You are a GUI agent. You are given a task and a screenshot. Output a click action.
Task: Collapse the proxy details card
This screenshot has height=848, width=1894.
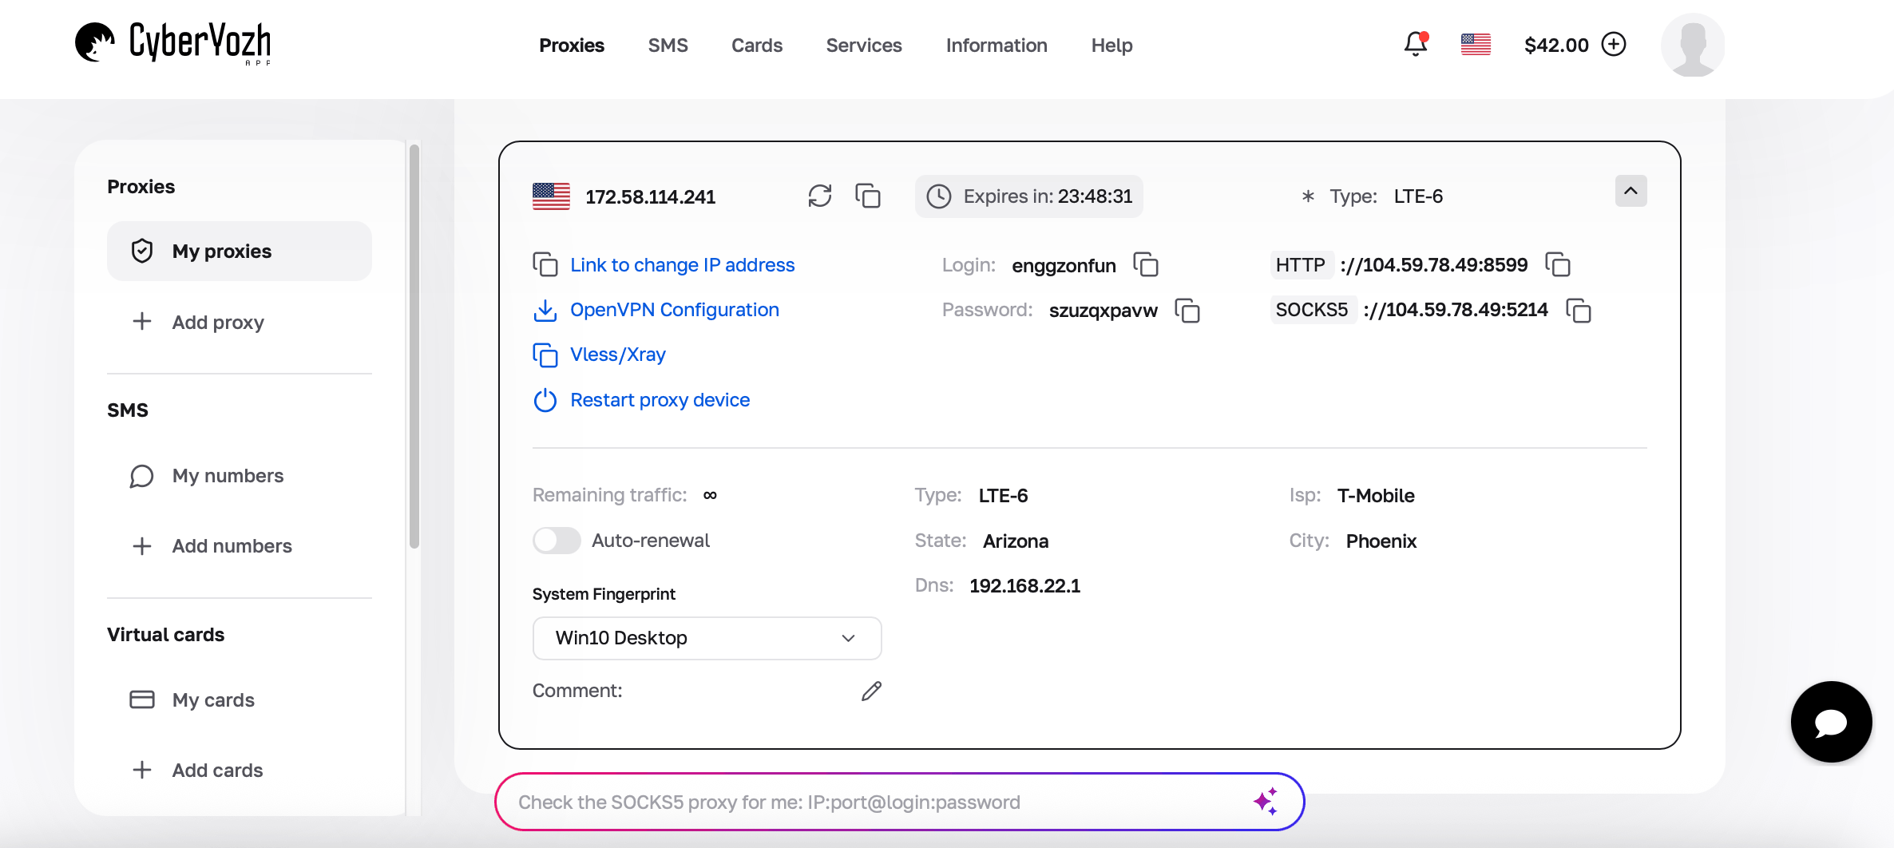coord(1631,191)
